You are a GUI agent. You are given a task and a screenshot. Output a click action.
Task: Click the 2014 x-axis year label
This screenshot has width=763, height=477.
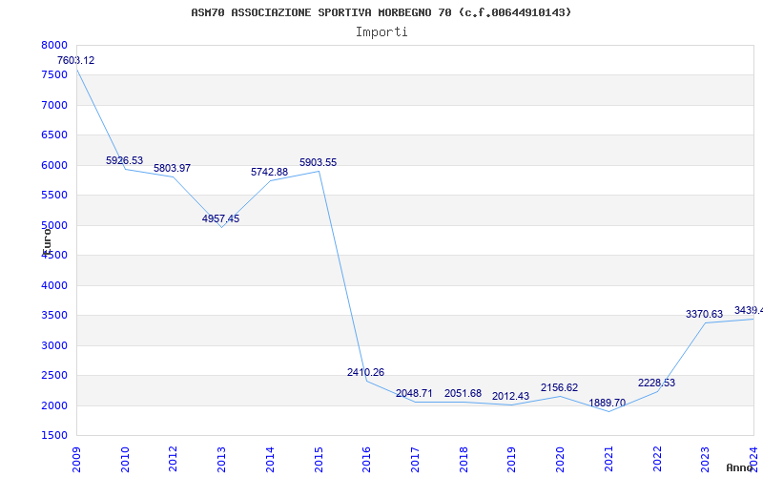coord(270,460)
